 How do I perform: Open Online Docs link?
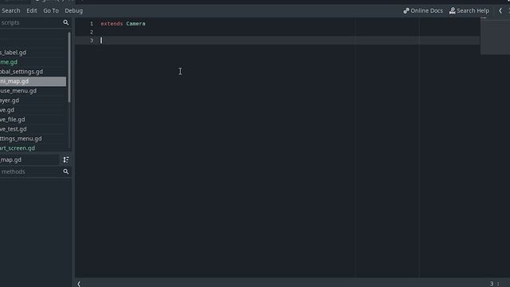423,10
